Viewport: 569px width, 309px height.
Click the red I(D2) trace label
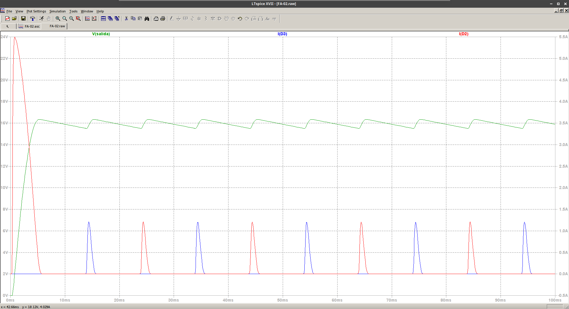point(463,34)
